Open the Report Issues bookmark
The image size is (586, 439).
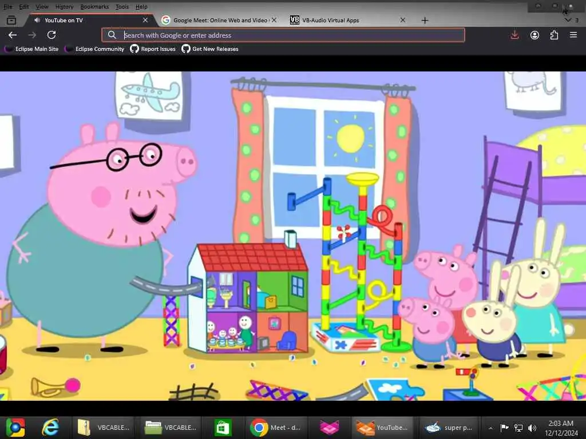(x=153, y=49)
